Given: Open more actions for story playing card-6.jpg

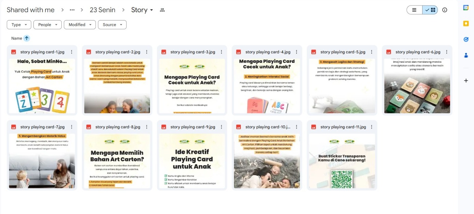Looking at the screenshot, I should 447,52.
